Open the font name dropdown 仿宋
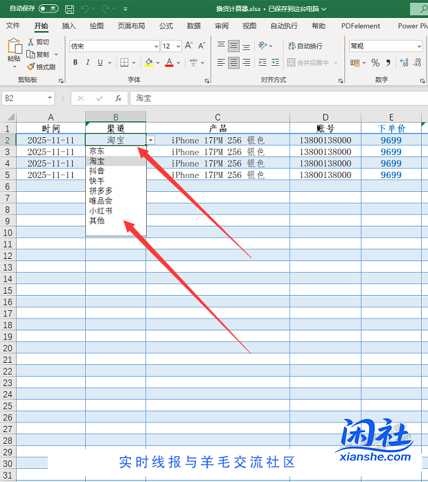Viewport: 428px width, 482px height. (157, 46)
